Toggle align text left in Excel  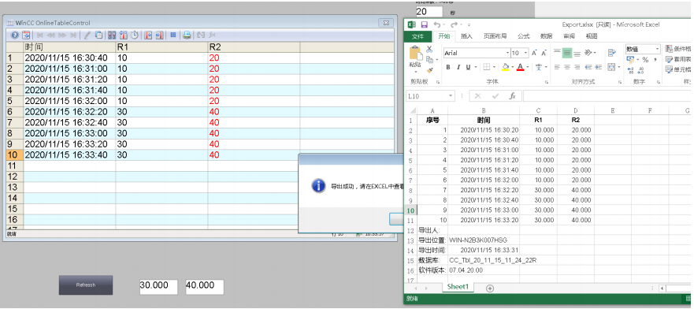click(x=557, y=67)
